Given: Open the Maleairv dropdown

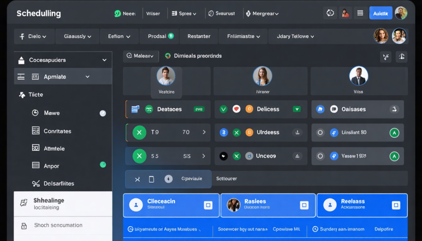Looking at the screenshot, I should pyautogui.click(x=141, y=56).
